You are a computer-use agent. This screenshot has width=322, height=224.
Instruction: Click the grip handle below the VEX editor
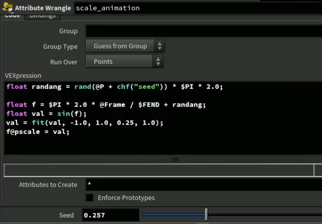click(175, 159)
